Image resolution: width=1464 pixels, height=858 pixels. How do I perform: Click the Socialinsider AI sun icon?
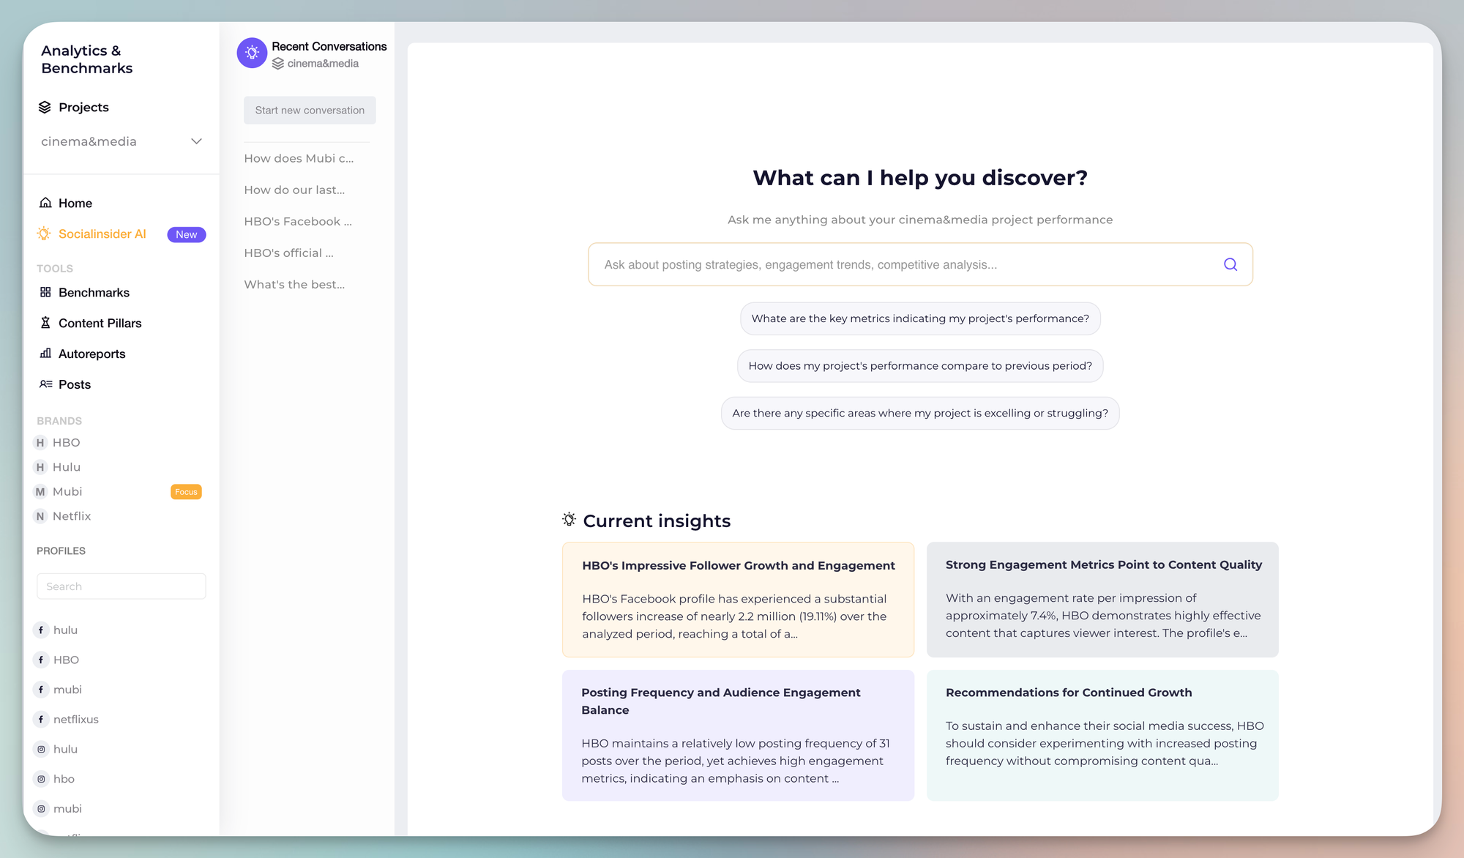43,234
